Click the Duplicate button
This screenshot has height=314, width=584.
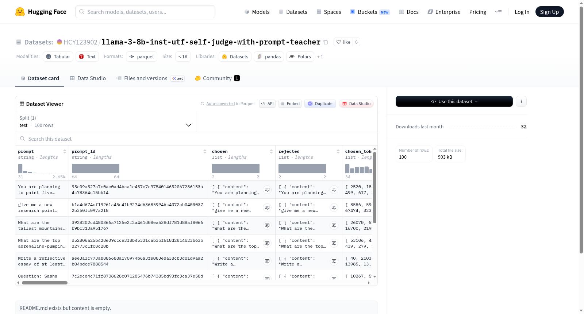pyautogui.click(x=320, y=104)
